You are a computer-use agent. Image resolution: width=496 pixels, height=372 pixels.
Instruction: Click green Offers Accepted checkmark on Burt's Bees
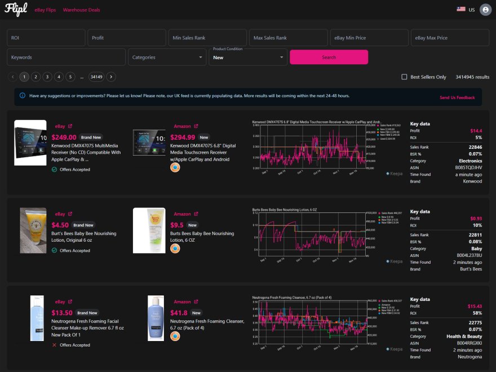coord(55,250)
